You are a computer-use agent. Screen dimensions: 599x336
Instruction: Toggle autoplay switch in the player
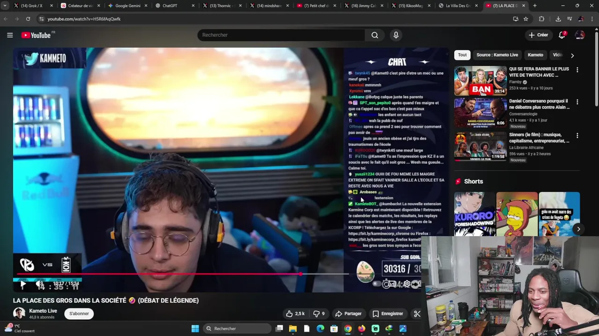(376, 284)
